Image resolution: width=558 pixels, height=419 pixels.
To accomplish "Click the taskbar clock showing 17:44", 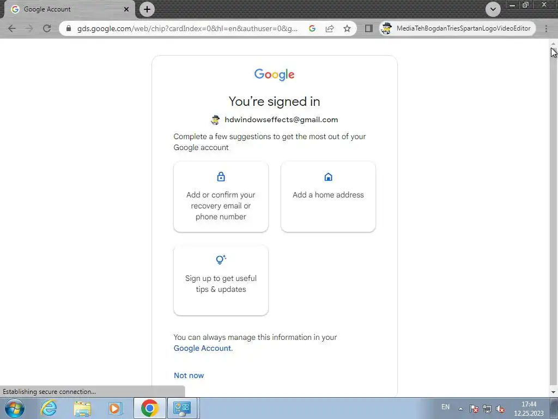I will 529,409.
